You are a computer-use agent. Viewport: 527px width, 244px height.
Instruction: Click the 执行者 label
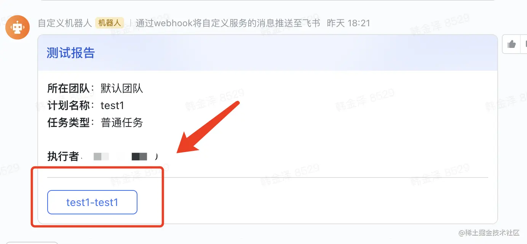(63, 156)
